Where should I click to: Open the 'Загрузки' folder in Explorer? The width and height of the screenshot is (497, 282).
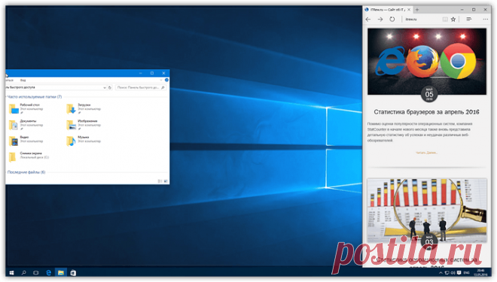tap(84, 108)
